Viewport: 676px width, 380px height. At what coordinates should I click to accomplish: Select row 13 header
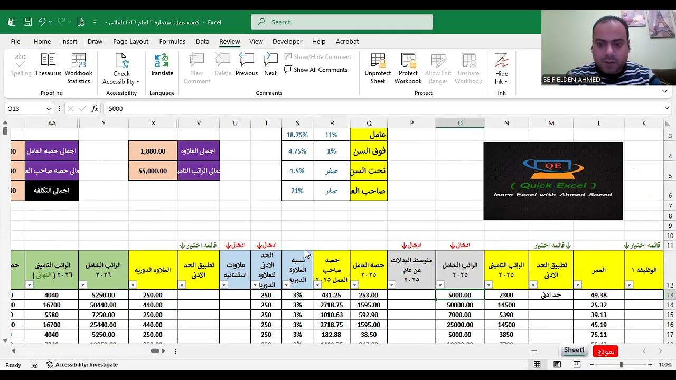(670, 295)
